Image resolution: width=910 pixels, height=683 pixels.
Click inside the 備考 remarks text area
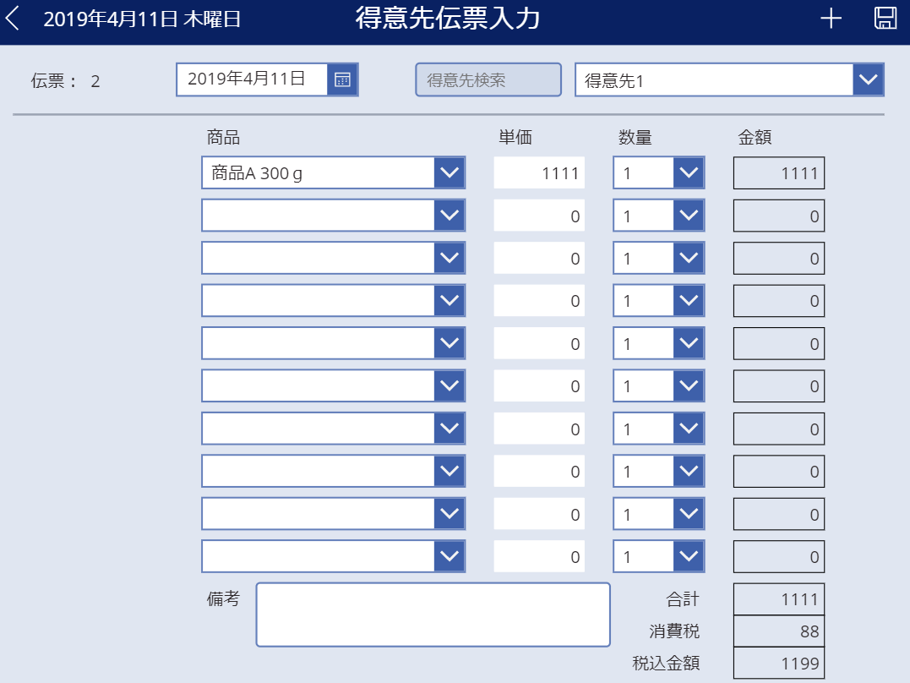point(433,615)
